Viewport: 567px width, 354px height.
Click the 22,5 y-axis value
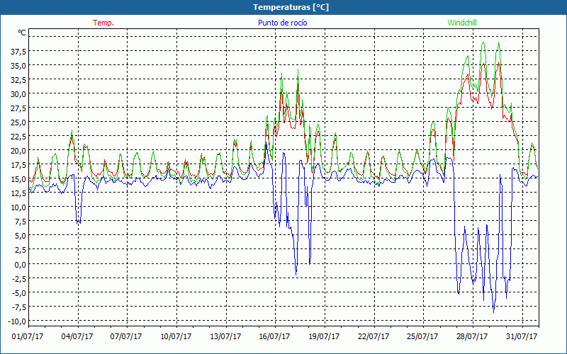coord(18,137)
